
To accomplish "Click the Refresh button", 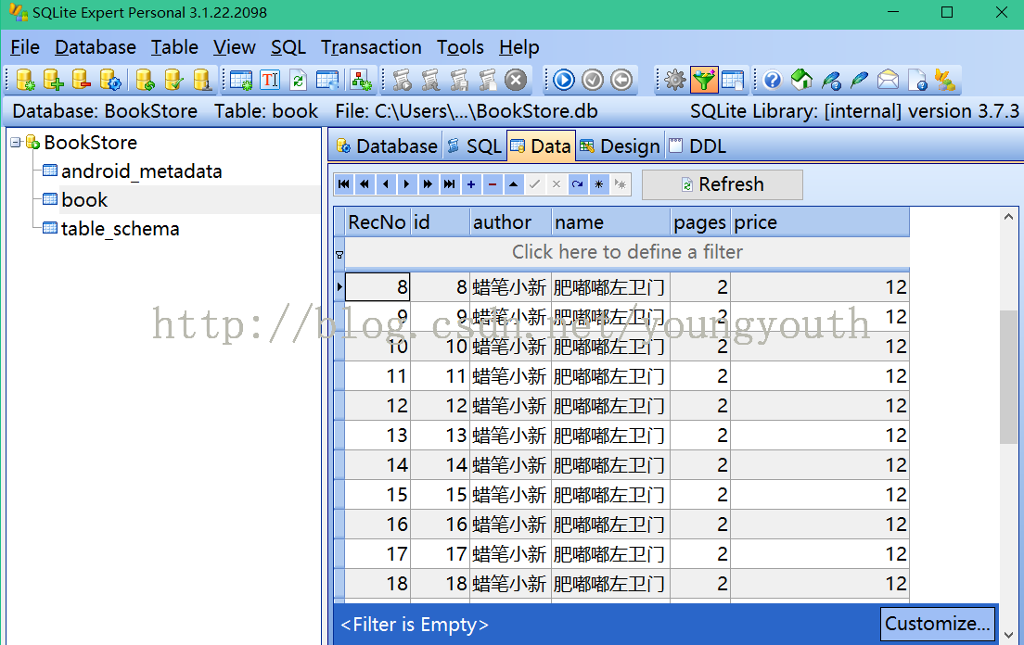I will pos(723,184).
